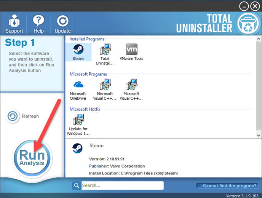Click the Total Uninstaller trash can logo
262x198 pixels.
(x=248, y=23)
